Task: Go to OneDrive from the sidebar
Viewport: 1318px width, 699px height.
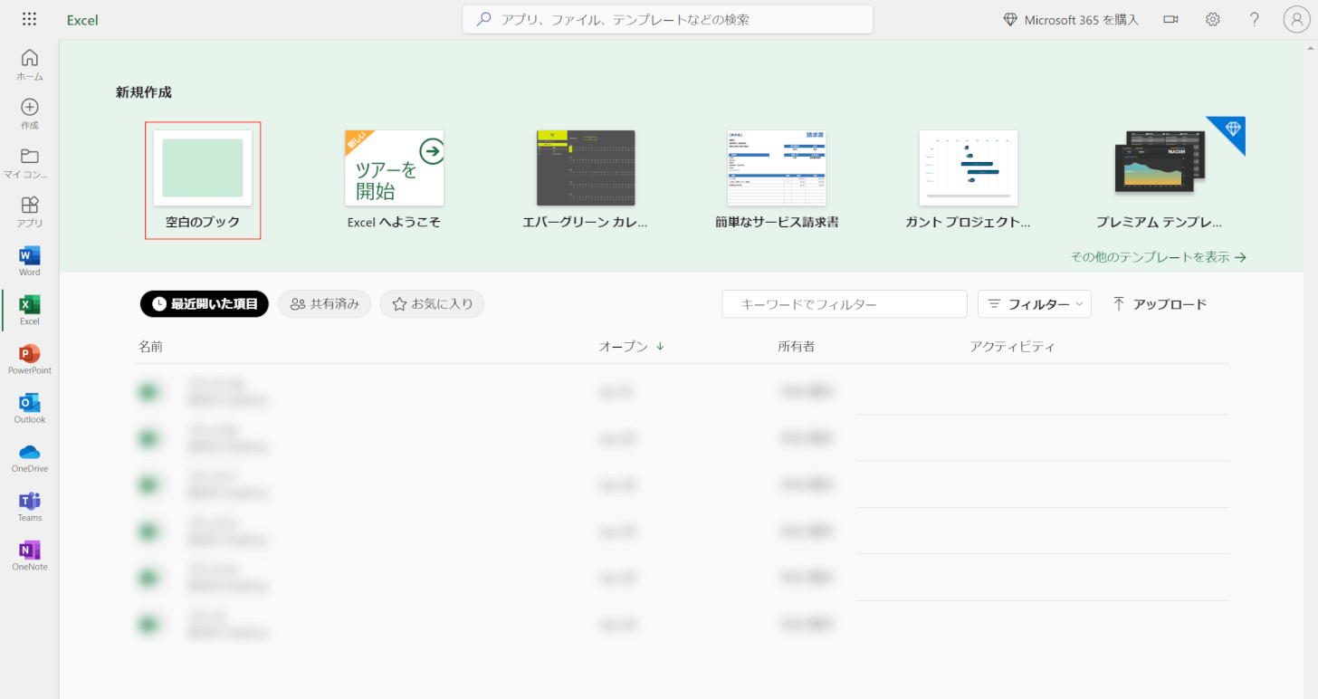Action: click(30, 456)
